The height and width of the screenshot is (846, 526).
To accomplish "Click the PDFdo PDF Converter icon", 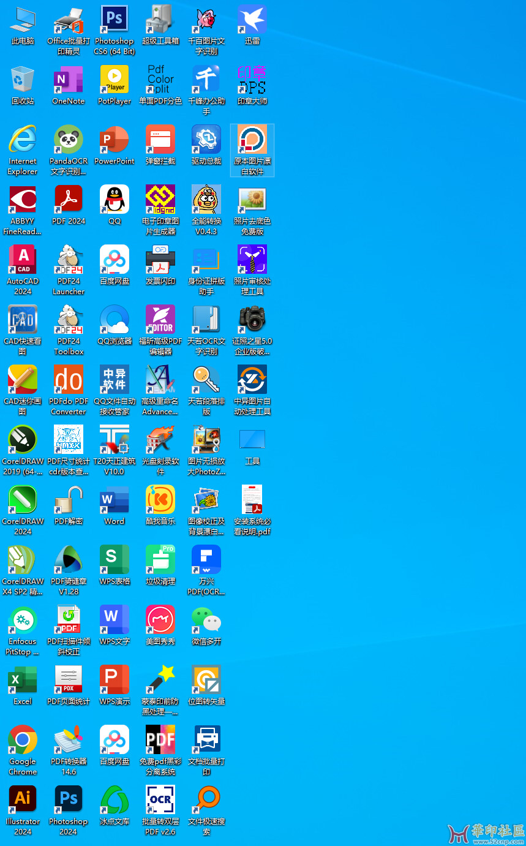I will tap(69, 380).
